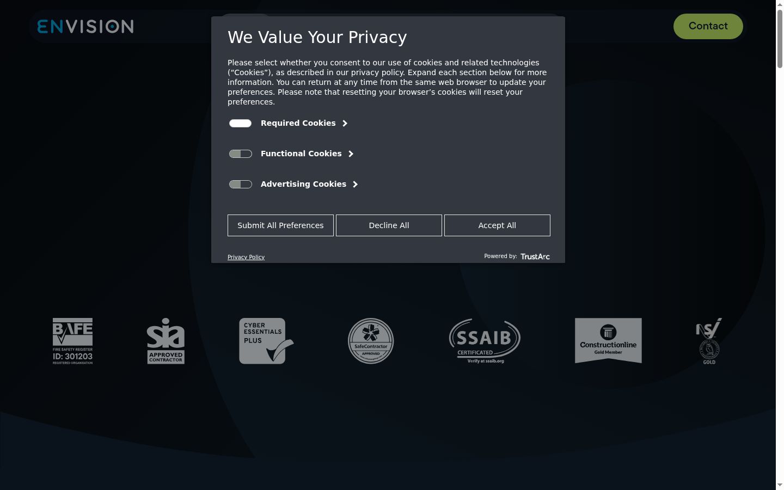Image resolution: width=784 pixels, height=490 pixels.
Task: Click the Accept All button
Action: coord(497,225)
